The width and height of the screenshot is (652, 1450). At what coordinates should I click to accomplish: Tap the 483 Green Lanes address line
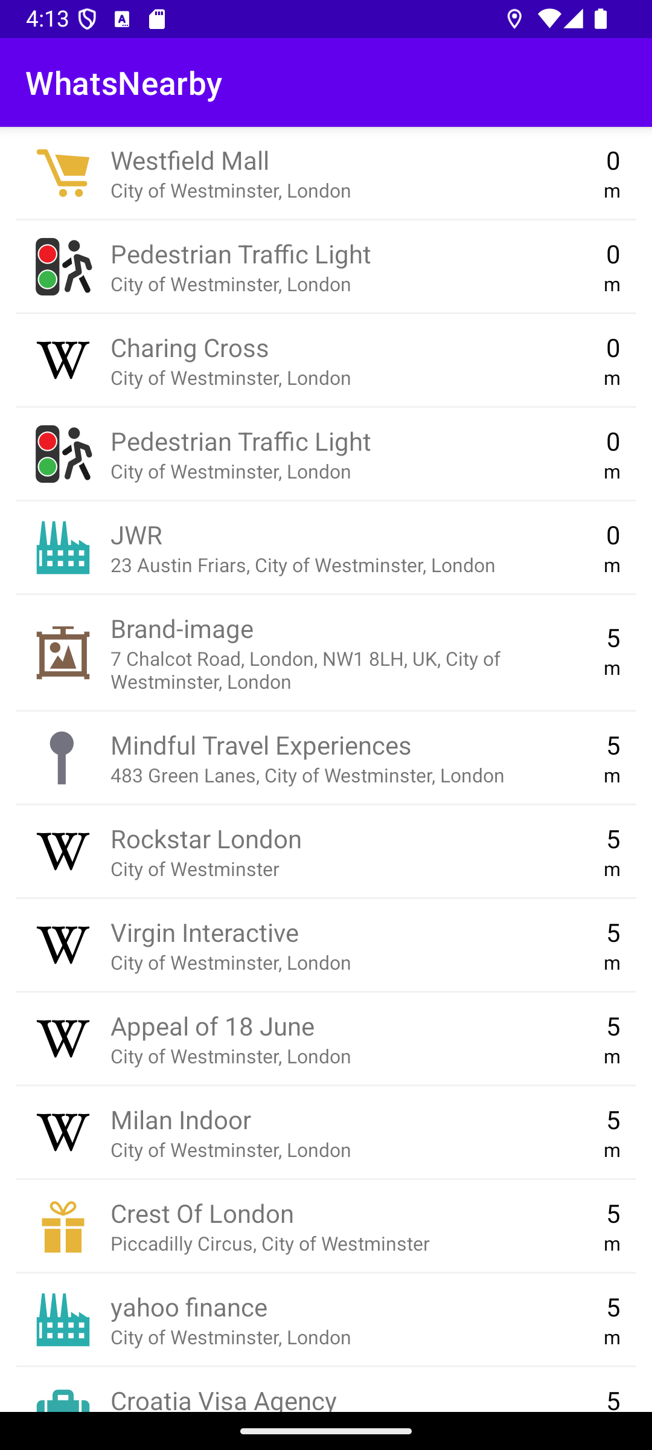[x=307, y=776]
